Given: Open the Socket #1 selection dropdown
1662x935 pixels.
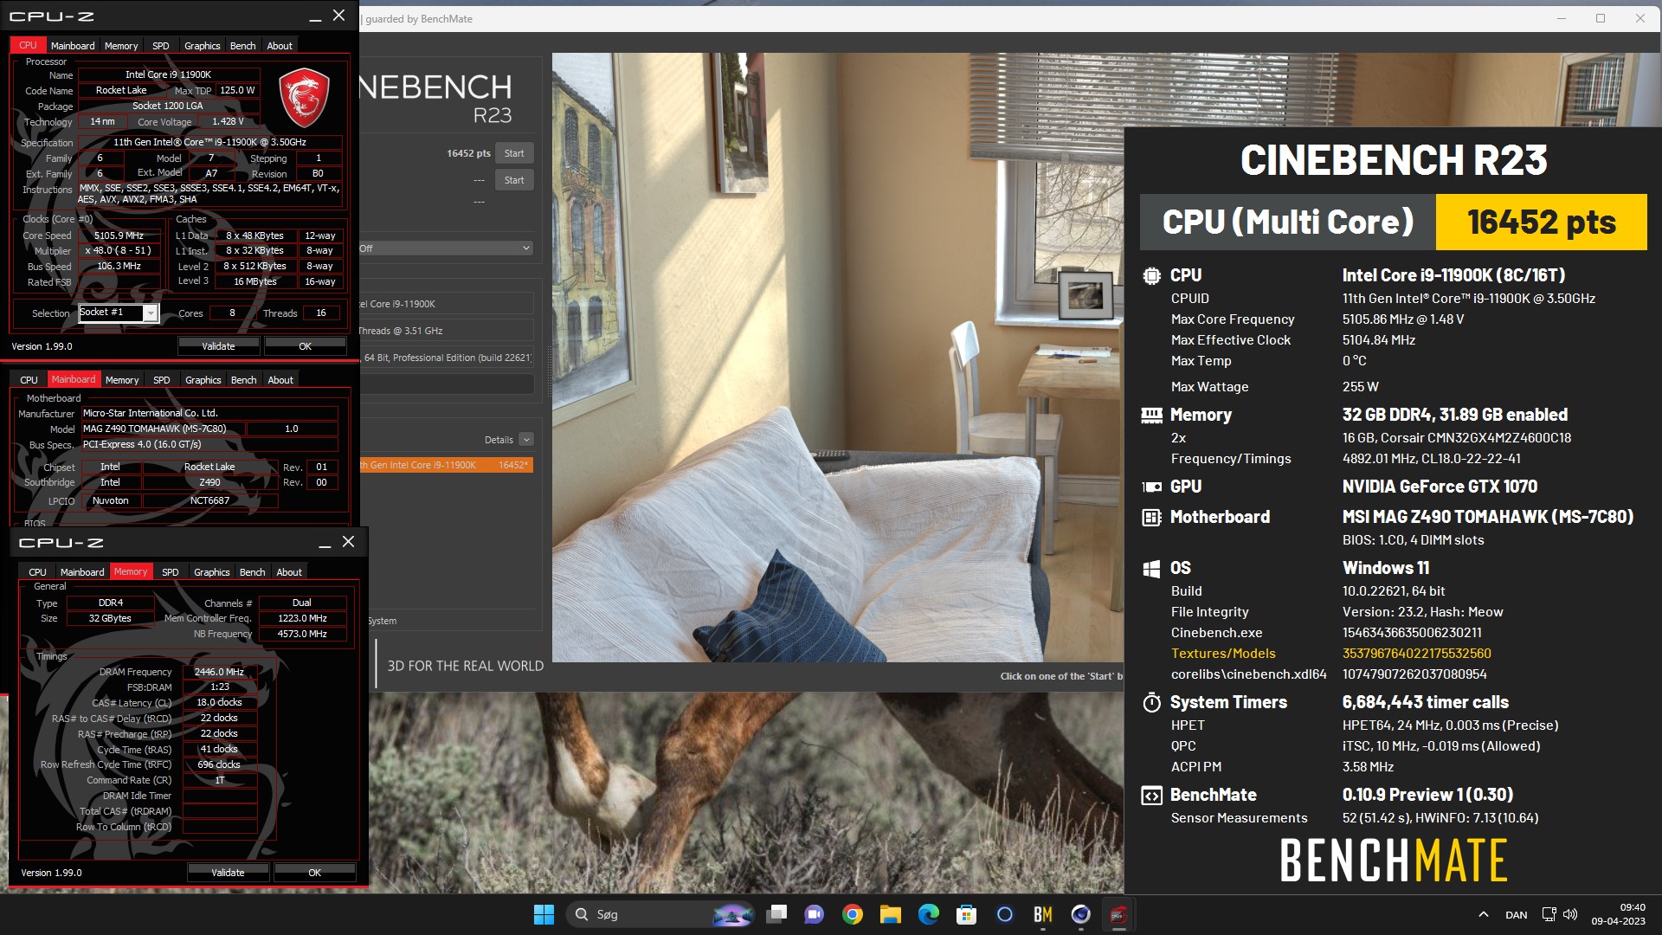Looking at the screenshot, I should click(119, 313).
